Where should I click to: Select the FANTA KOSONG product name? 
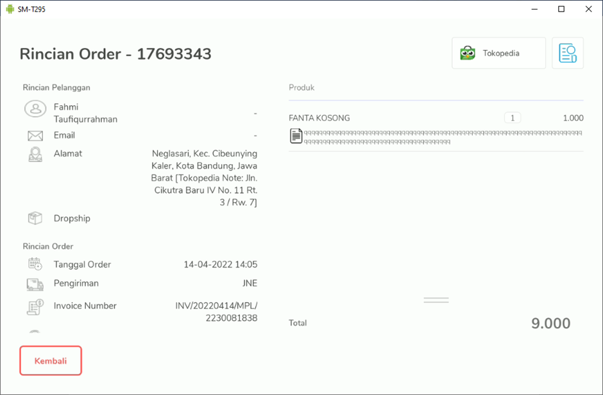[x=319, y=118]
